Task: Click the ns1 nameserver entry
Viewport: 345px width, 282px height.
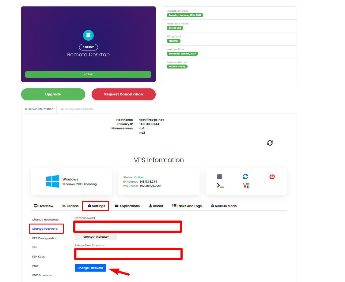Action: [142, 128]
